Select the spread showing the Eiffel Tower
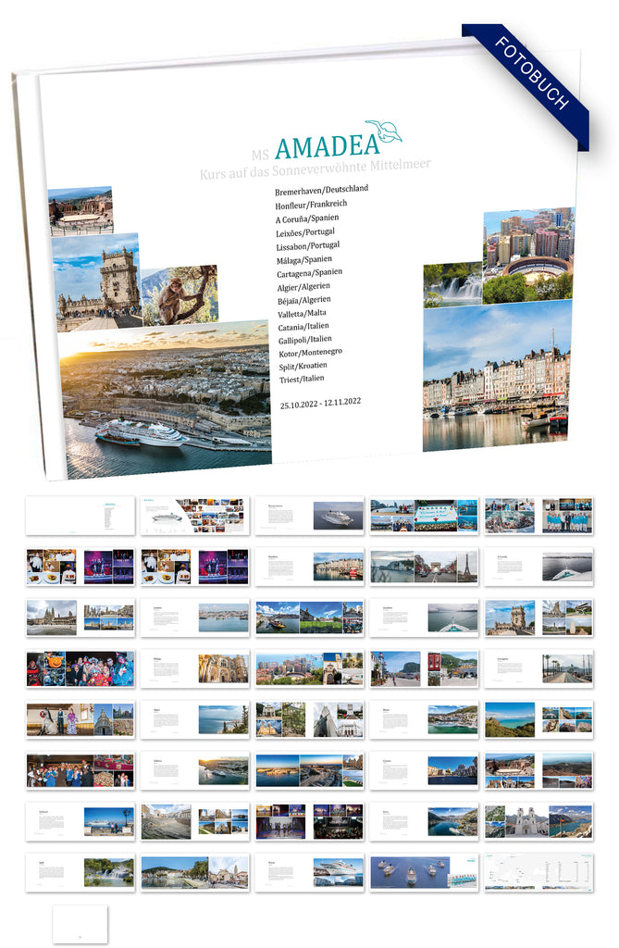The height and width of the screenshot is (948, 619). point(424,567)
